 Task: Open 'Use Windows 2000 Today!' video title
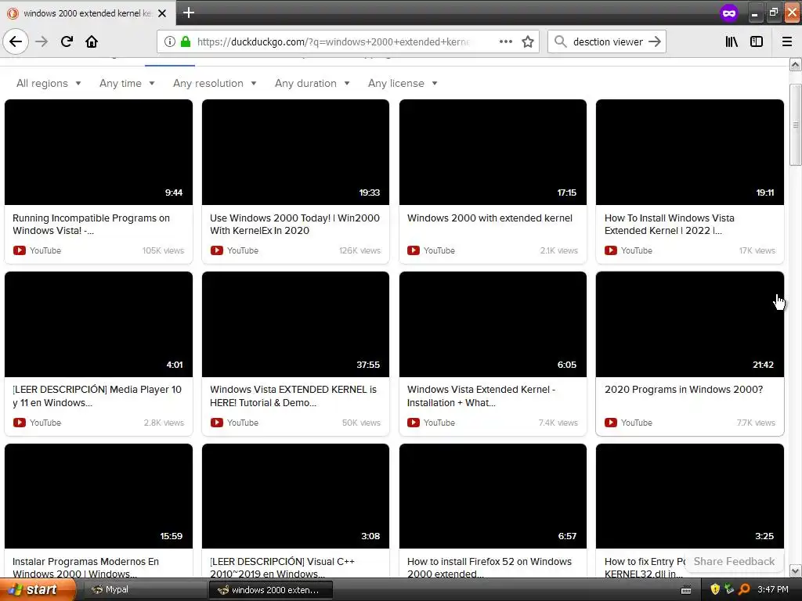[294, 225]
